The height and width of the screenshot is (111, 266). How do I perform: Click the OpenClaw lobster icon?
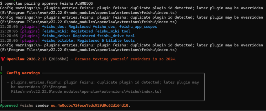pyautogui.click(x=2, y=59)
